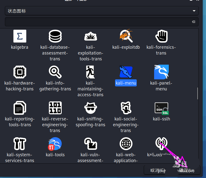Click the kali-reverse-engineering-trans binary icon
206x178 pixels.
[x=55, y=108]
